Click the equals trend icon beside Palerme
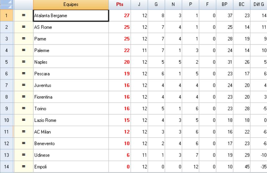The image size is (267, 173). point(24,50)
